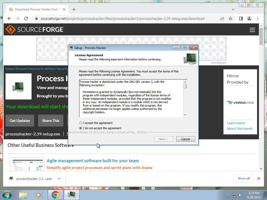Image resolution: width=267 pixels, height=200 pixels.
Task: Click the volume speaker tray icon
Action: tap(240, 195)
